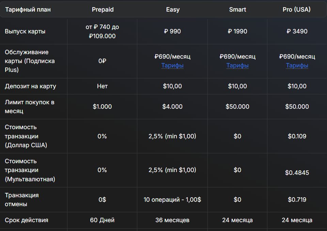Click the $0.719 cancellation fee value
This screenshot has height=231, width=327.
tap(297, 200)
